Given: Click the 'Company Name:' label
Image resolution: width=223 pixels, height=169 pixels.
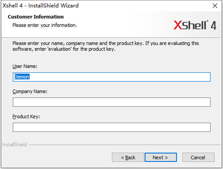Looking at the screenshot, I should 30,91.
